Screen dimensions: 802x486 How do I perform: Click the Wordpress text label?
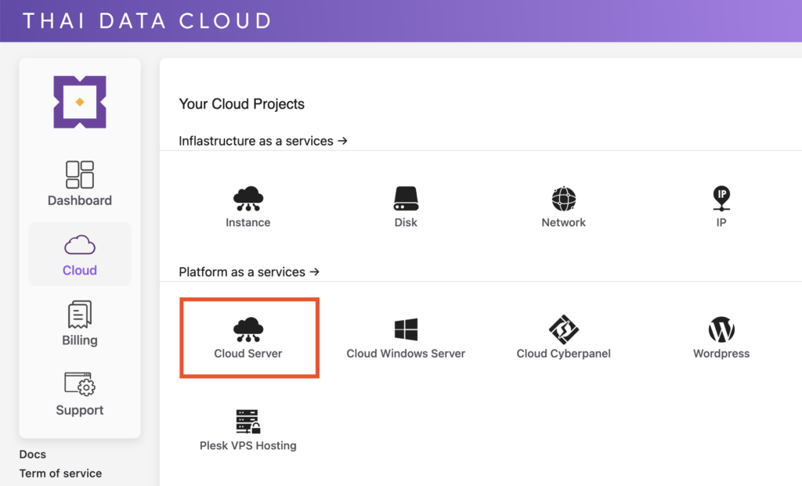[721, 353]
